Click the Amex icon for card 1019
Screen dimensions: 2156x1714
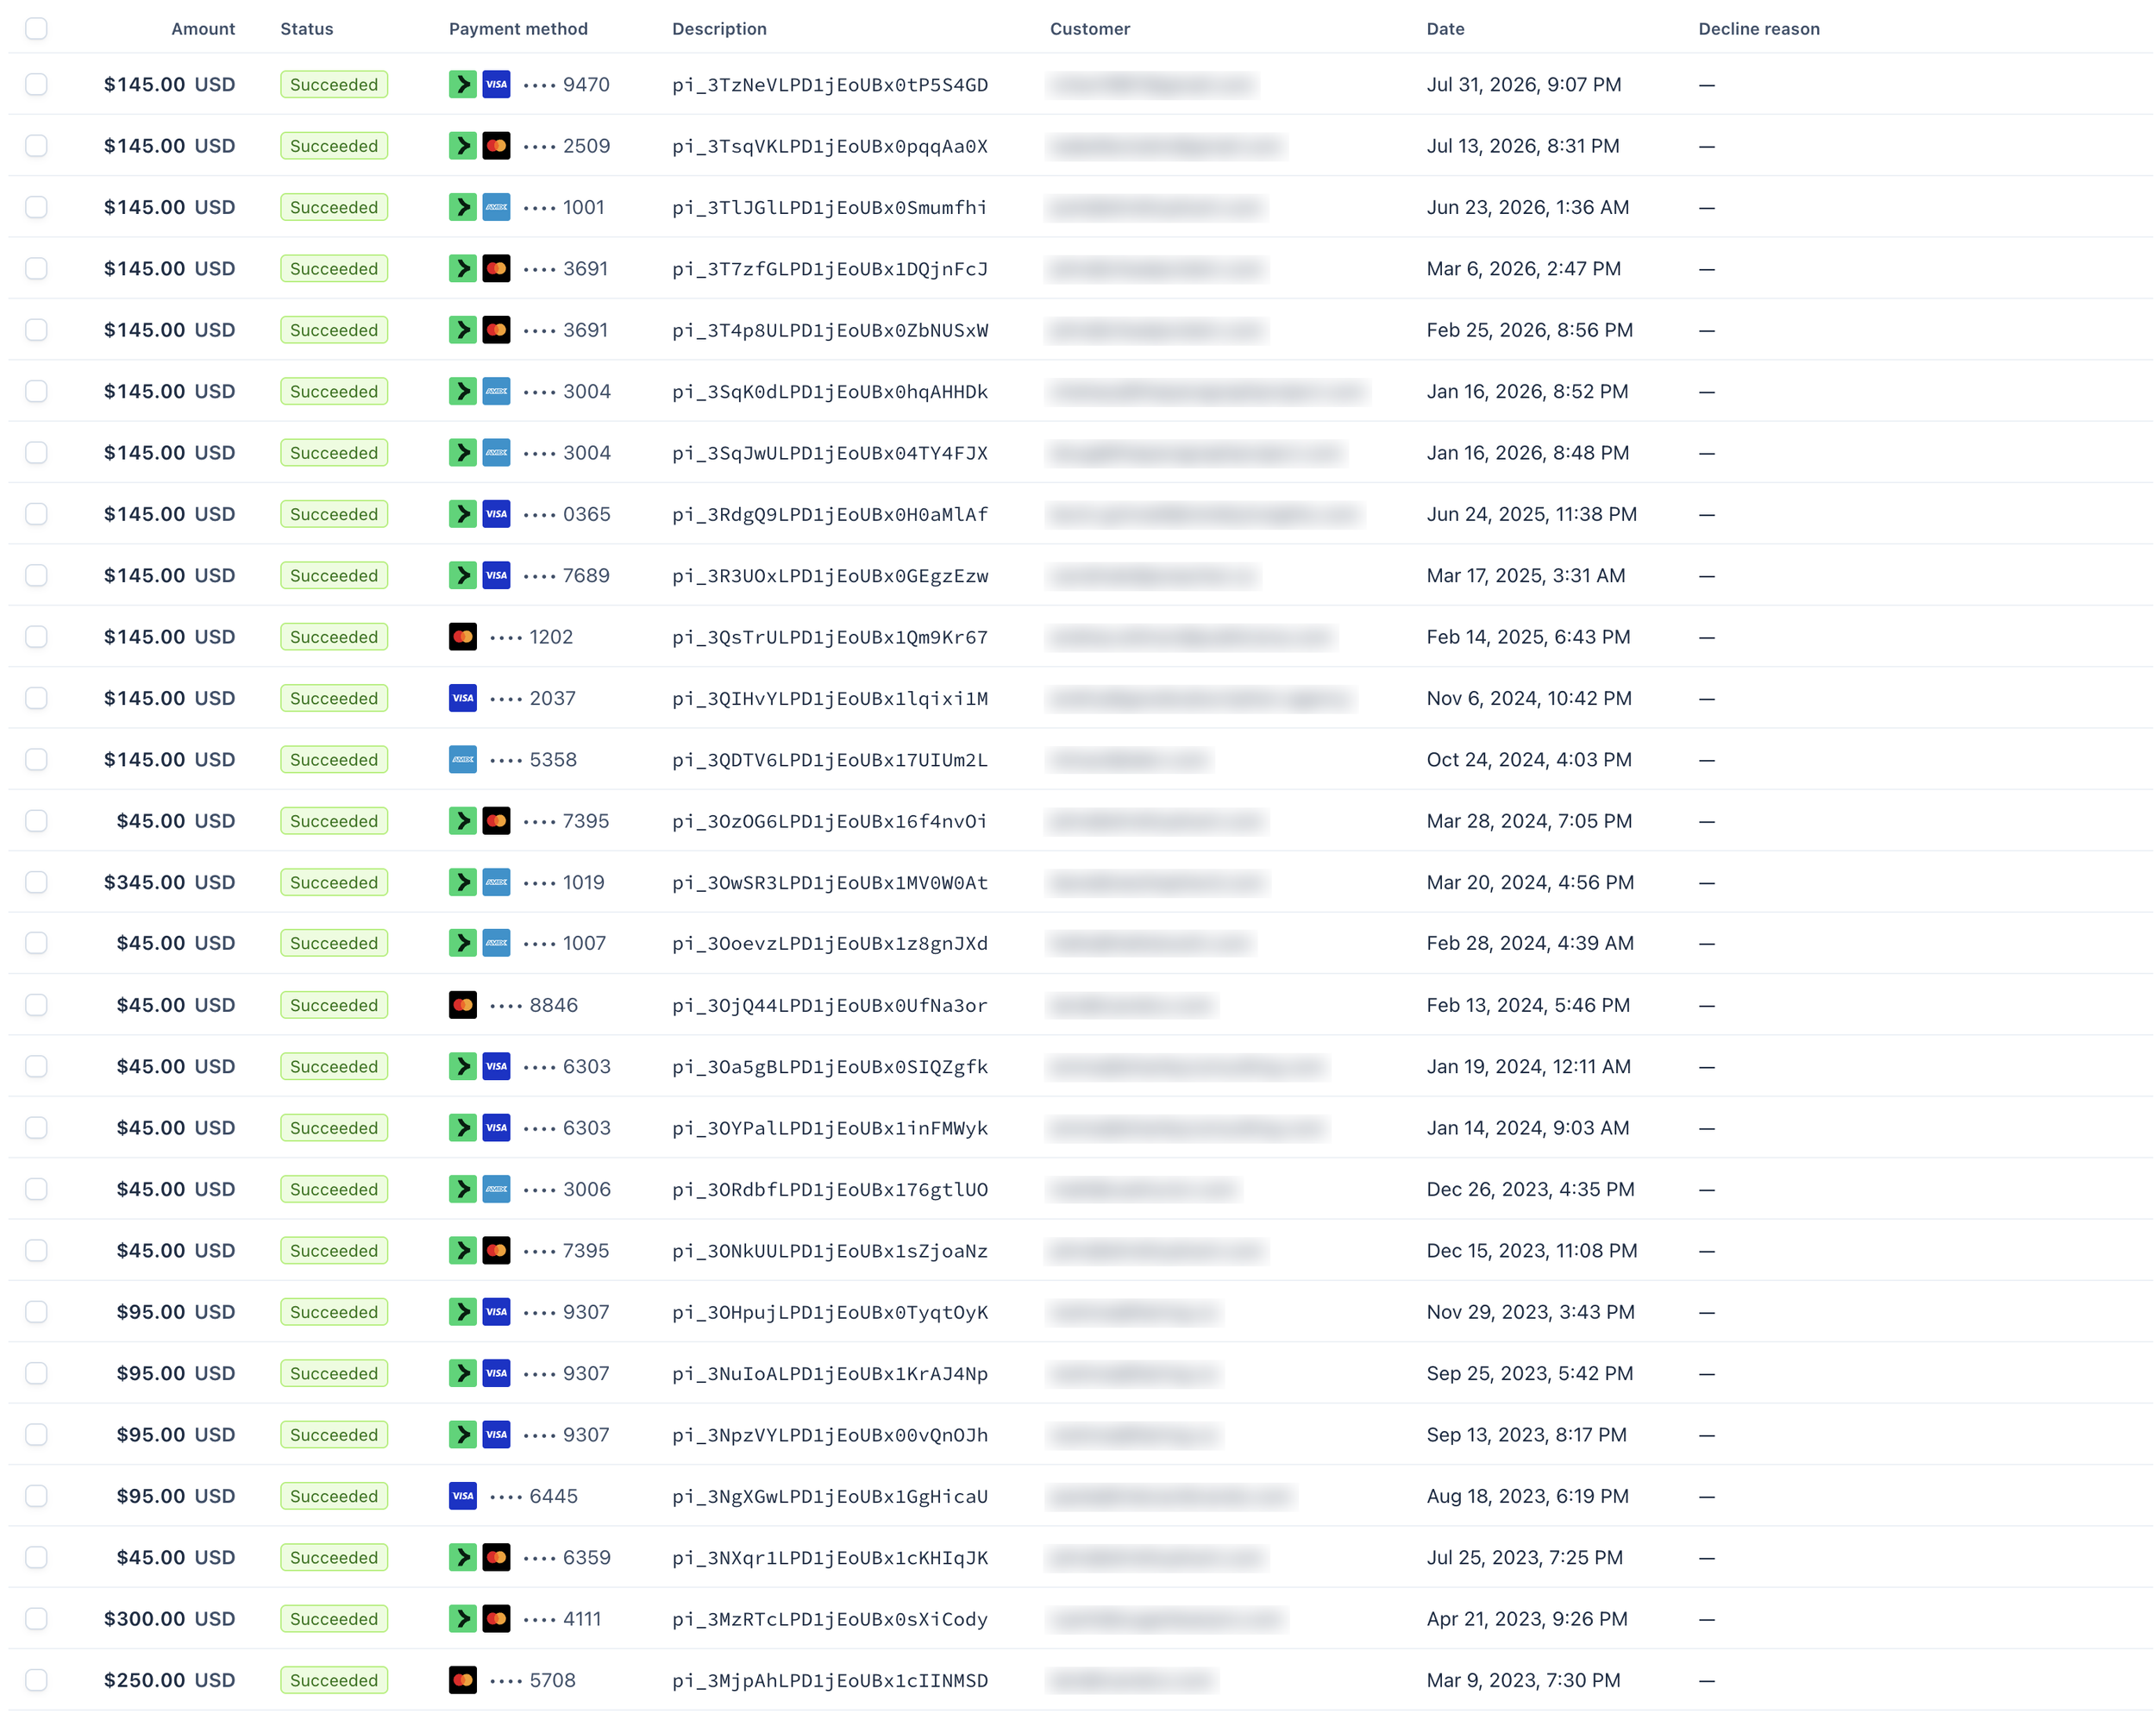click(496, 882)
